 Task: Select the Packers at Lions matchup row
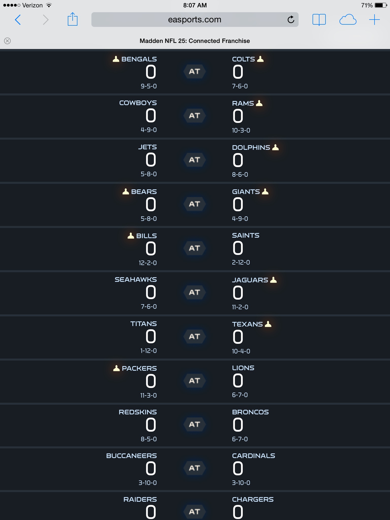tap(195, 381)
